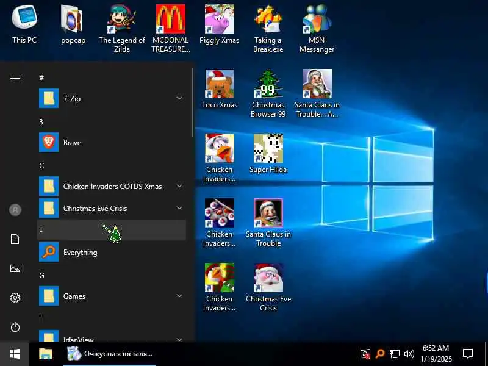Viewport: 488px width, 366px height.
Task: Launch The Legend of Zilda shortcut
Action: click(121, 28)
